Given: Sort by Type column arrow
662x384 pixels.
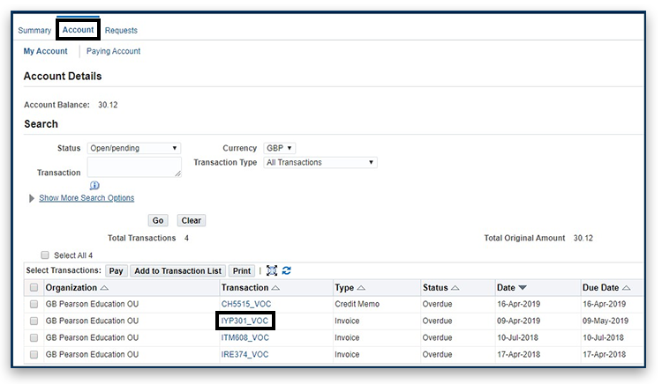Looking at the screenshot, I should click(x=361, y=288).
